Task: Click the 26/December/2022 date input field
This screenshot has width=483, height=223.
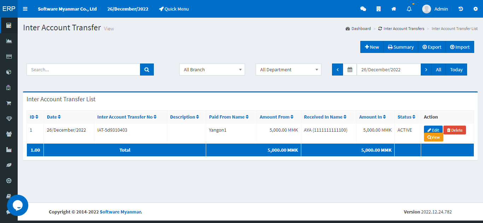Action: tap(389, 70)
